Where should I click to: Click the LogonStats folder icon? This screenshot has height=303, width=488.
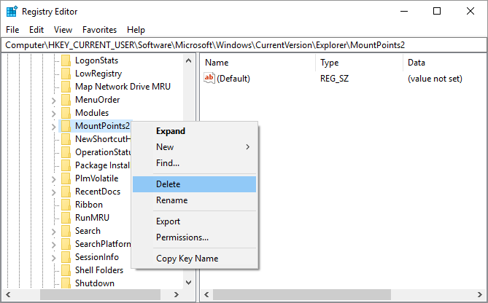66,60
